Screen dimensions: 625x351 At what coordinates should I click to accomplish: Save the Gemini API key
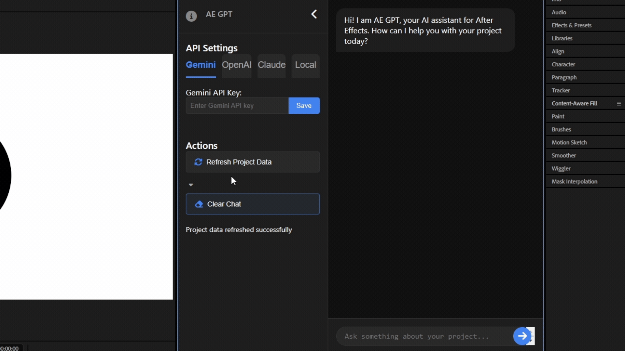(304, 106)
